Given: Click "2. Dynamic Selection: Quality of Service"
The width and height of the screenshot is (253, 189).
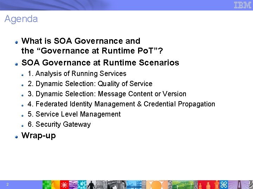Looking at the screenshot, I should point(90,84).
